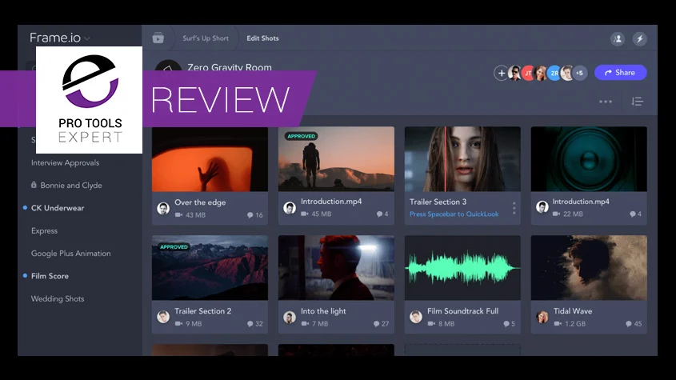View the 16 comments on Over the edge
The width and height of the screenshot is (676, 380).
click(x=254, y=215)
